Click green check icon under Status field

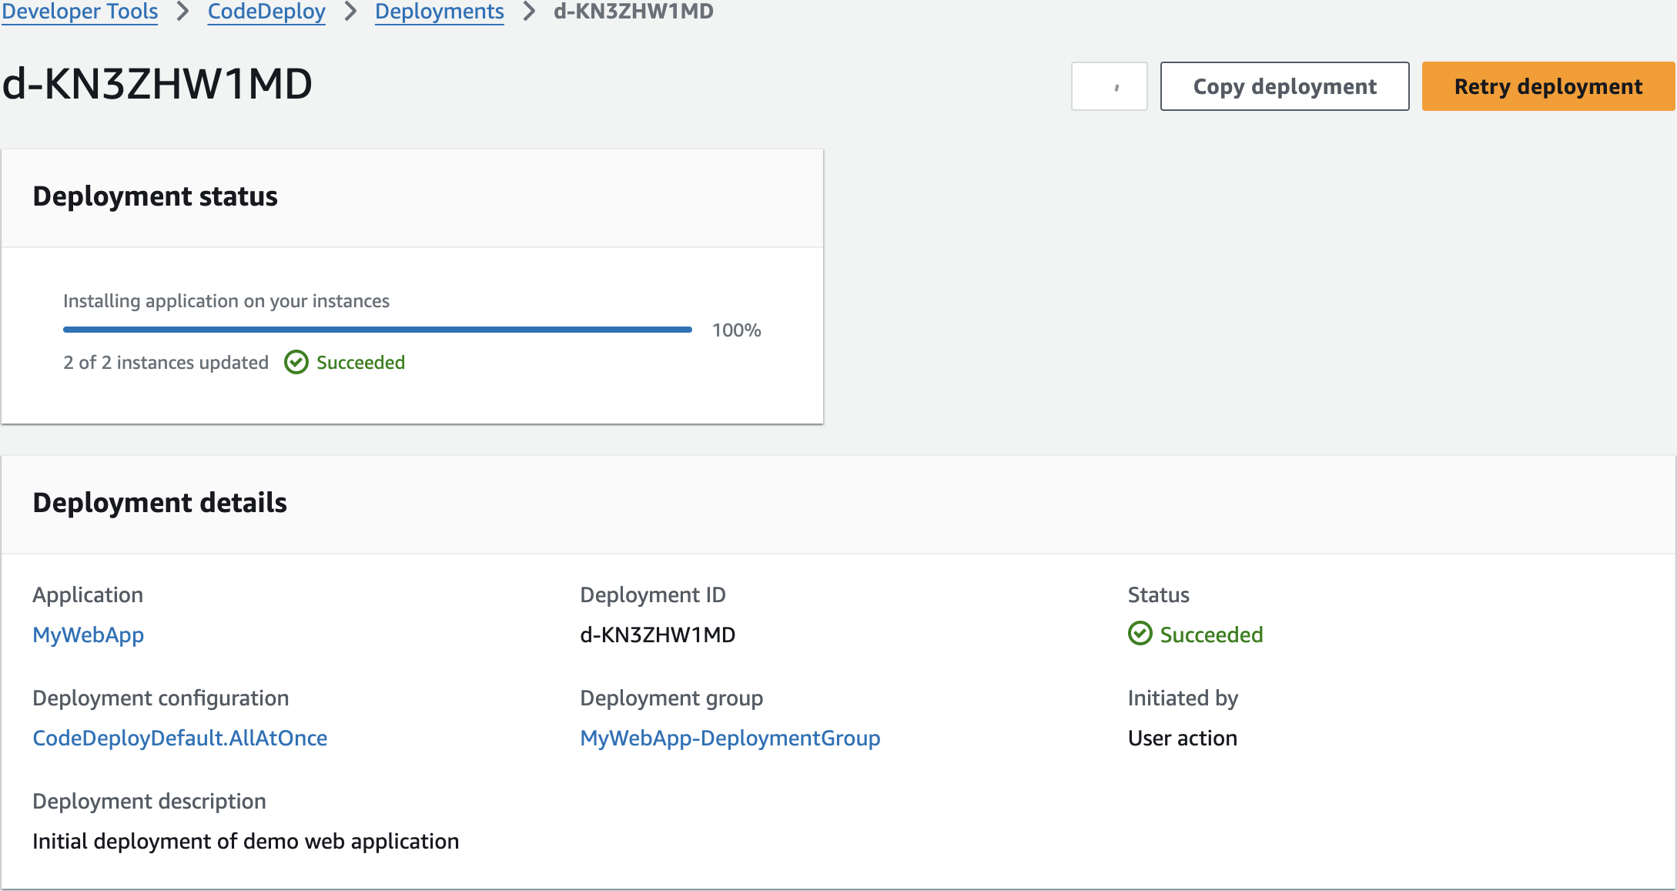pos(1140,634)
